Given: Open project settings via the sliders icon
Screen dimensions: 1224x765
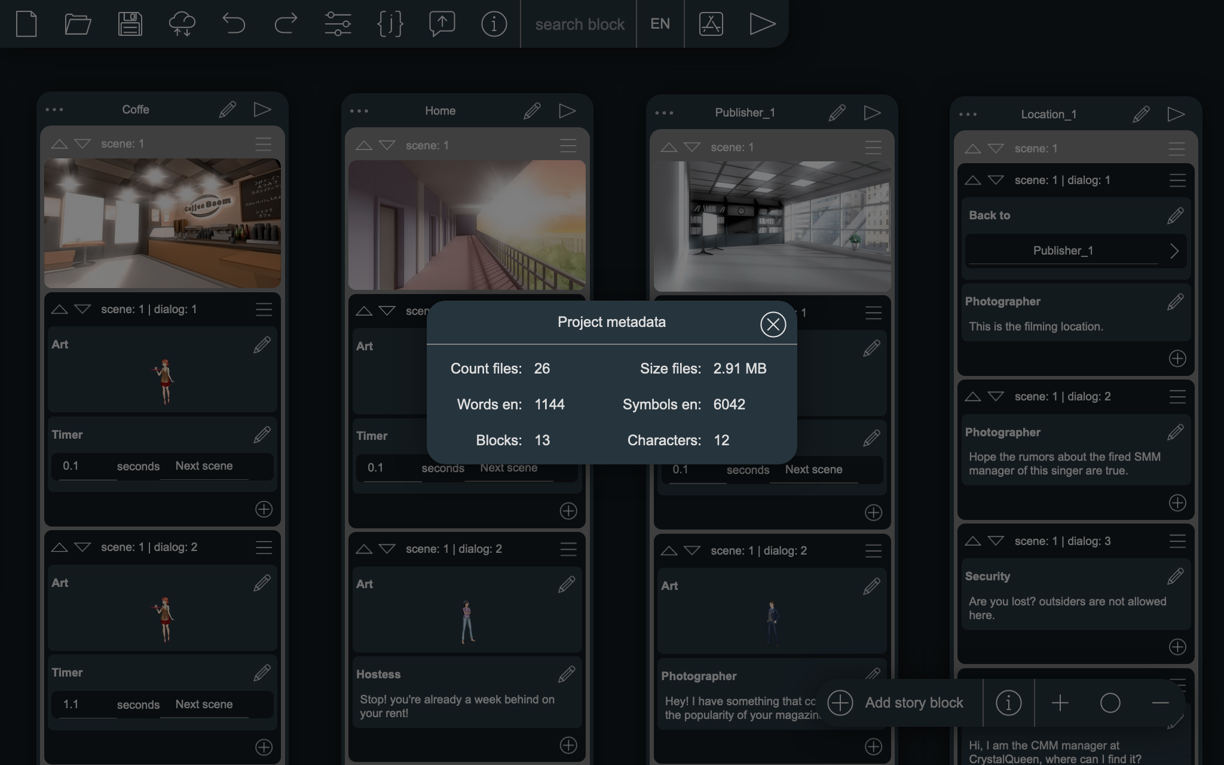Looking at the screenshot, I should (337, 24).
